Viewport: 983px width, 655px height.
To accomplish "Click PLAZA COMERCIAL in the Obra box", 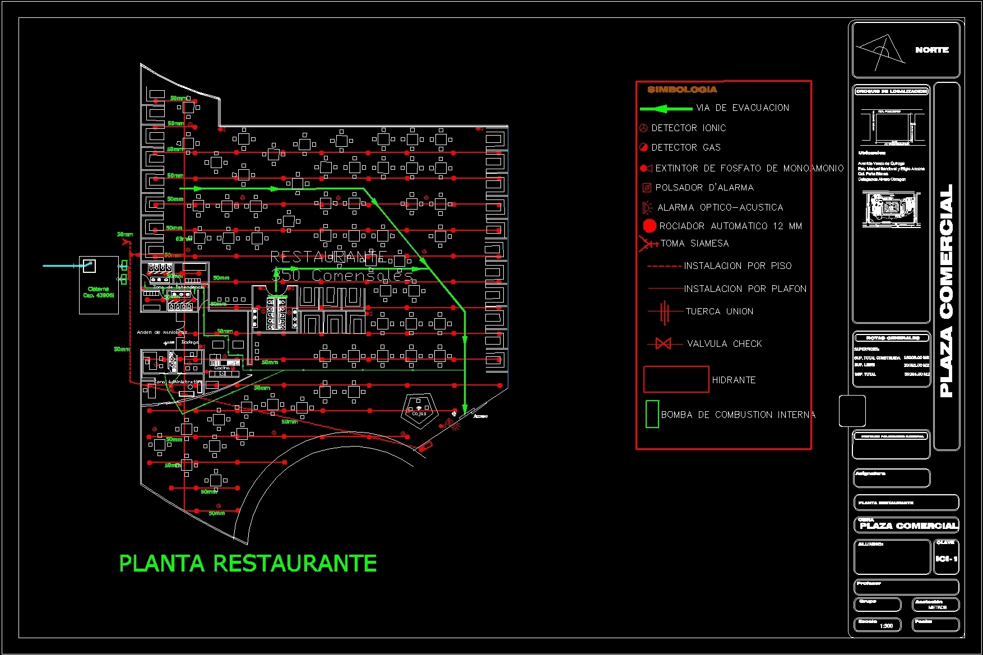I will point(908,526).
